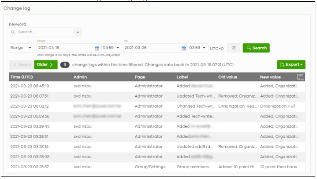Screen dimensions: 317x179
Task: Sort by the Admin column header
Action: click(80, 77)
